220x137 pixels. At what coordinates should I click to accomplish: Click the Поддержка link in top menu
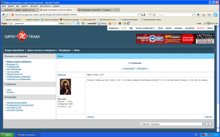(113, 28)
